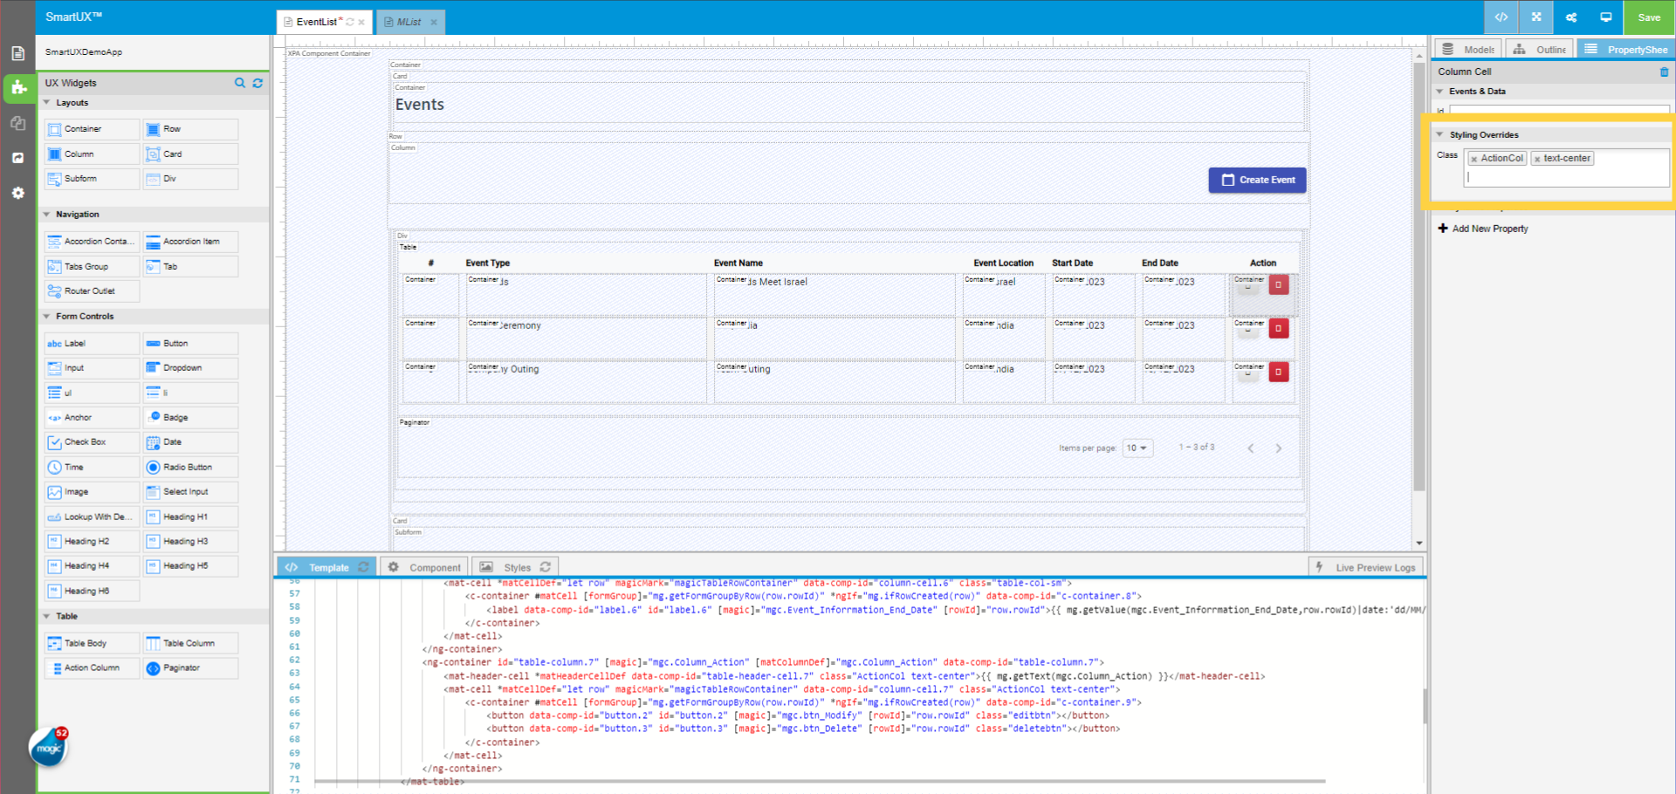Remove the text-center class tag
Screen dimensions: 1676x794
(x=1537, y=159)
